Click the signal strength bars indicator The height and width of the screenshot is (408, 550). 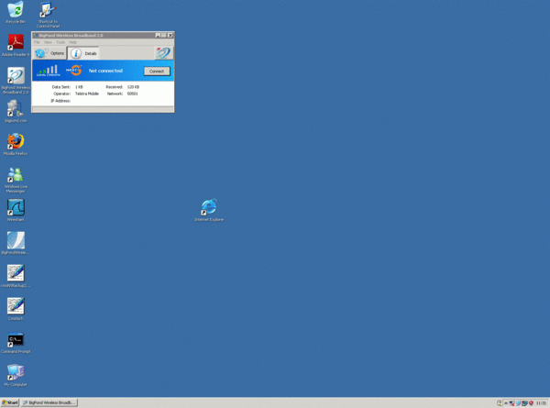click(49, 71)
